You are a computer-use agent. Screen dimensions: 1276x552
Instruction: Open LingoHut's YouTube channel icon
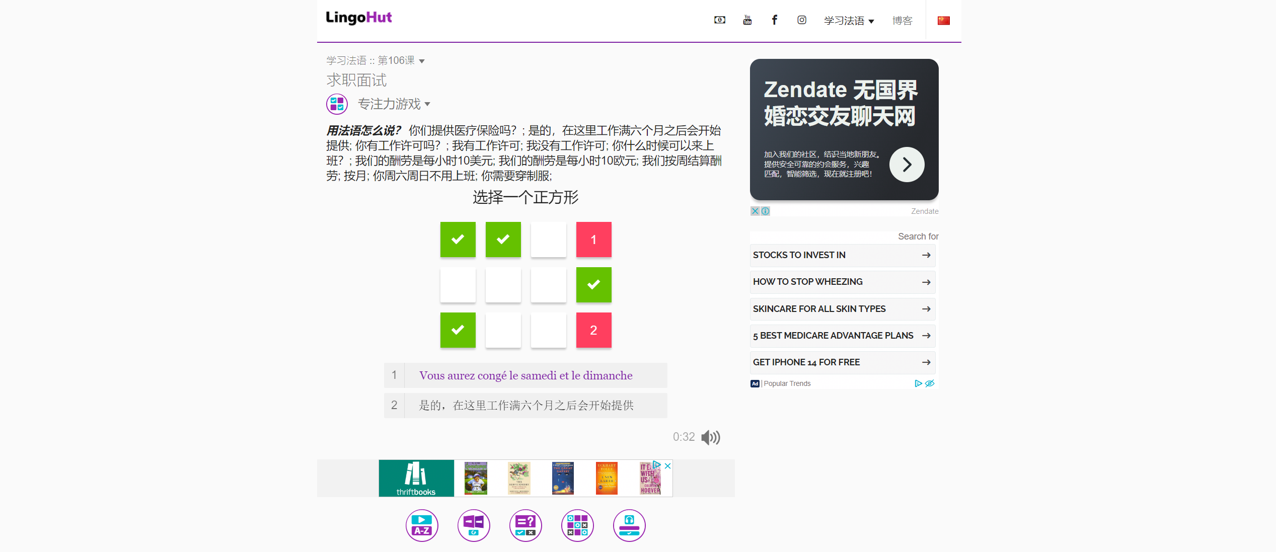(x=747, y=20)
